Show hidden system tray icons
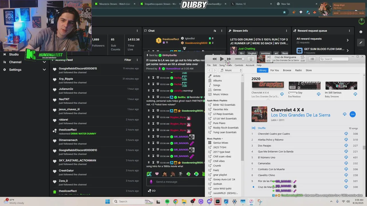Viewport: 367px width, 206px height. pos(331,201)
